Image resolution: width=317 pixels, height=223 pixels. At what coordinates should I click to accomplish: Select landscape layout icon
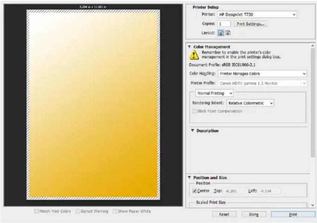point(228,33)
